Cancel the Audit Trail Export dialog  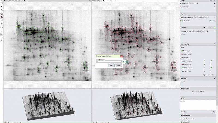(118, 65)
